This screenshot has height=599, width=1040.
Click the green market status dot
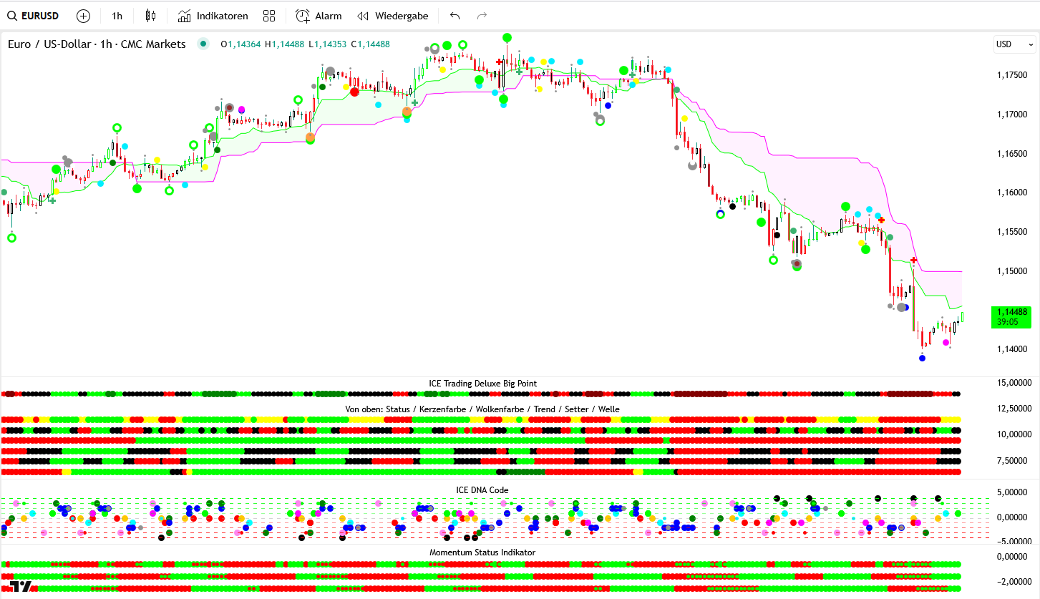tap(203, 44)
